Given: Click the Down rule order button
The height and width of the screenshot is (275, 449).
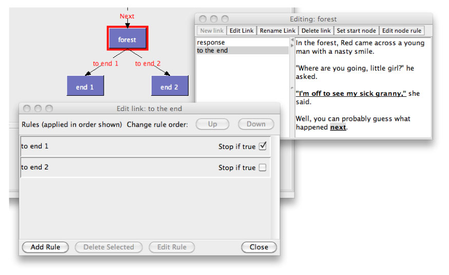Looking at the screenshot, I should pos(256,124).
